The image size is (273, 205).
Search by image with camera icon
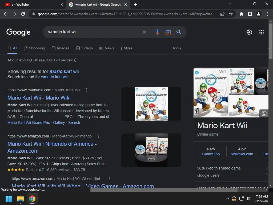168,32
